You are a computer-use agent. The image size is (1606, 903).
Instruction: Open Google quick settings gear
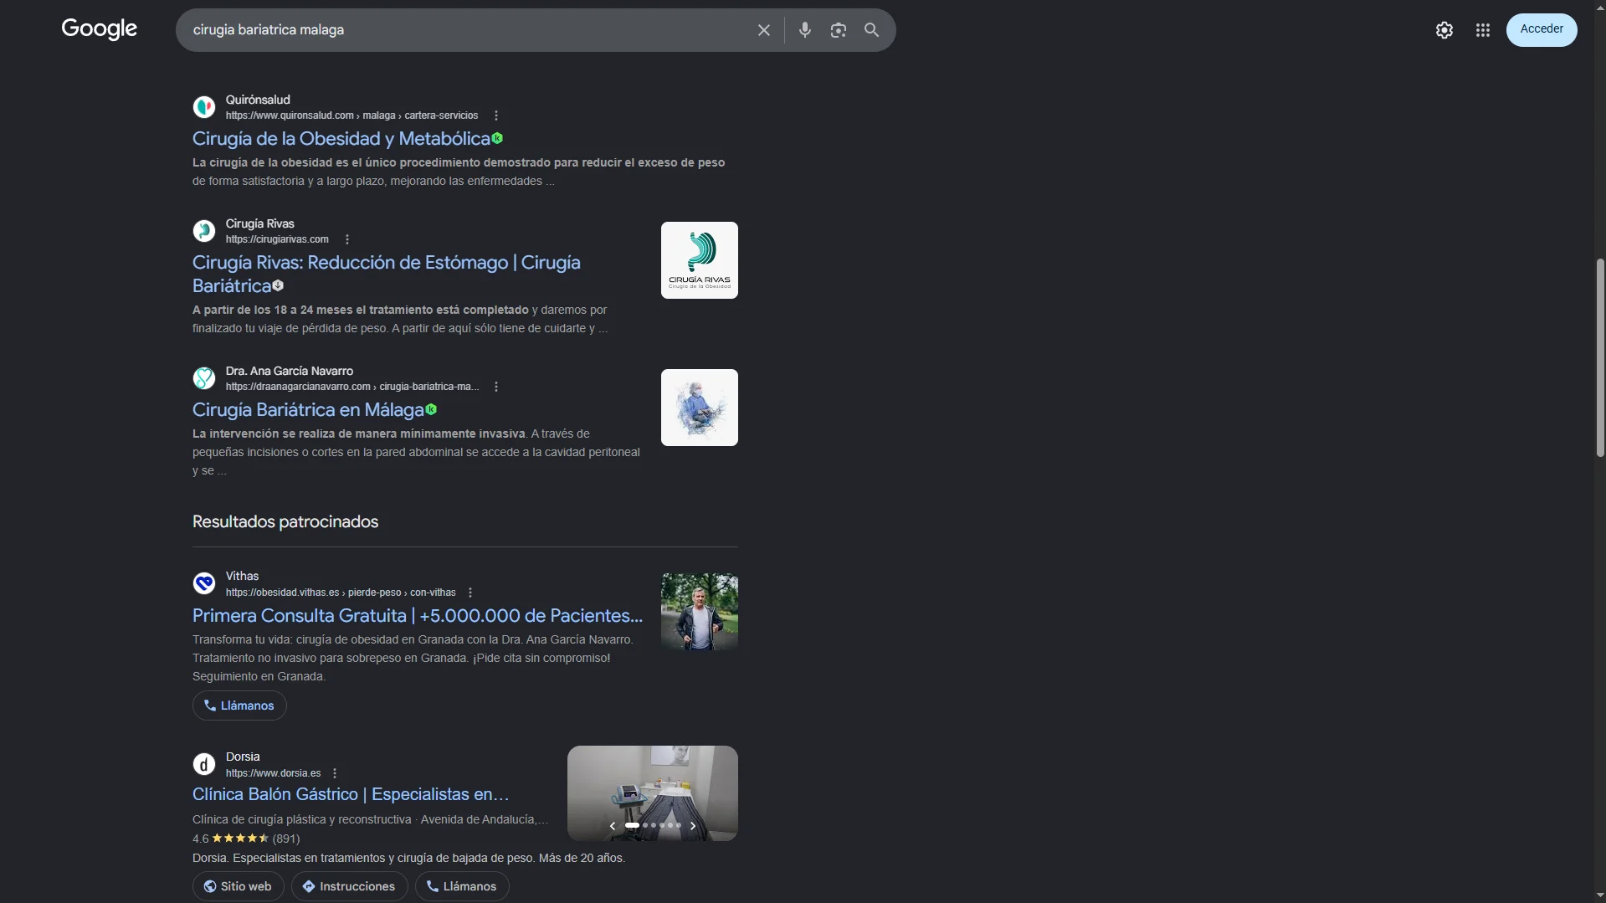coord(1444,30)
